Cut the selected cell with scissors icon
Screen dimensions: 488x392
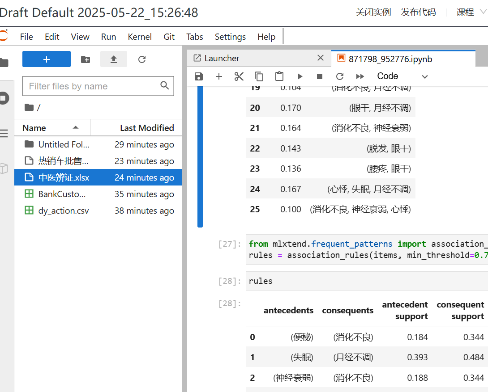tap(239, 76)
